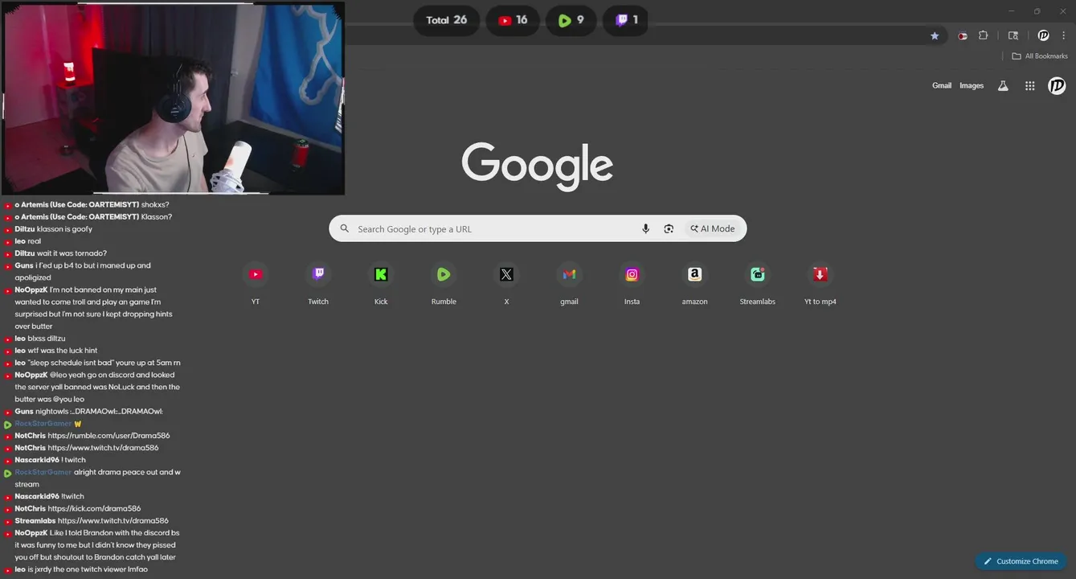This screenshot has width=1076, height=579.
Task: Click the Total 26 viewer counter
Action: click(x=446, y=21)
